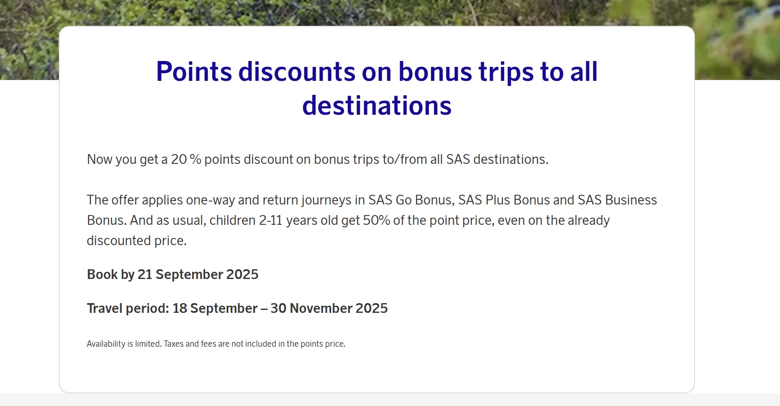The image size is (780, 406).
Task: Click the "20 %" discount figure
Action: click(x=186, y=159)
